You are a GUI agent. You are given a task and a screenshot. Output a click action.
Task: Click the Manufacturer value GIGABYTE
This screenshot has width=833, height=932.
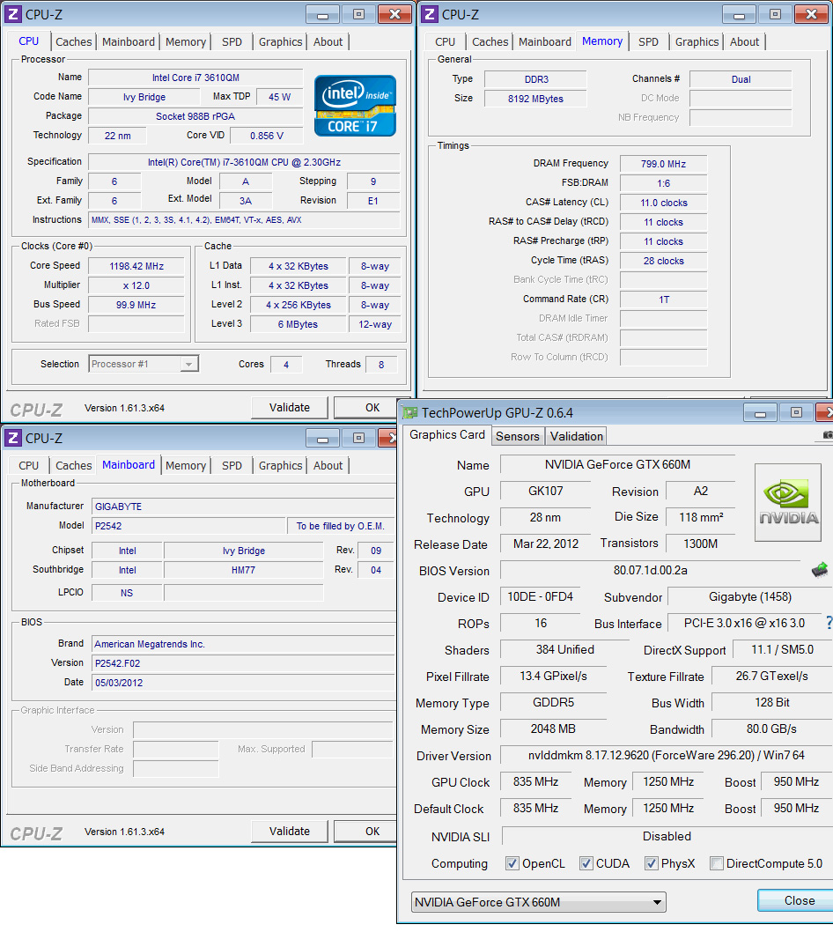pos(244,507)
